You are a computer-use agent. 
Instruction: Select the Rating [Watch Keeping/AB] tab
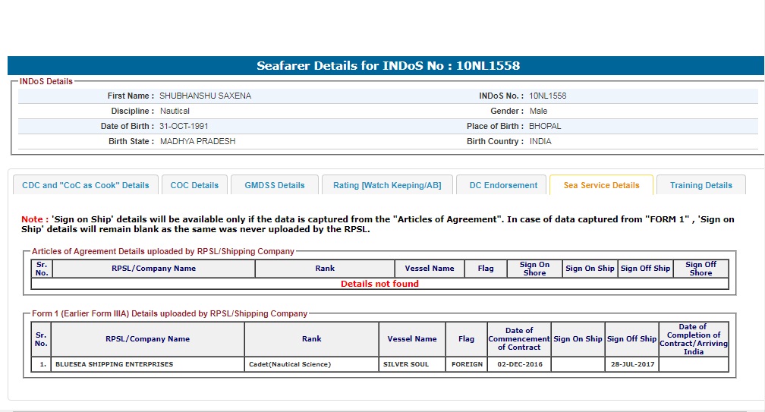tap(387, 185)
